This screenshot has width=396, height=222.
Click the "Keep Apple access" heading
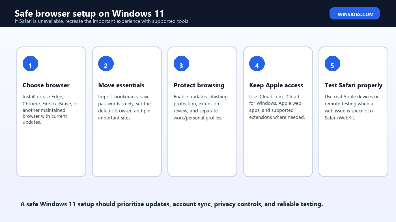tap(276, 85)
